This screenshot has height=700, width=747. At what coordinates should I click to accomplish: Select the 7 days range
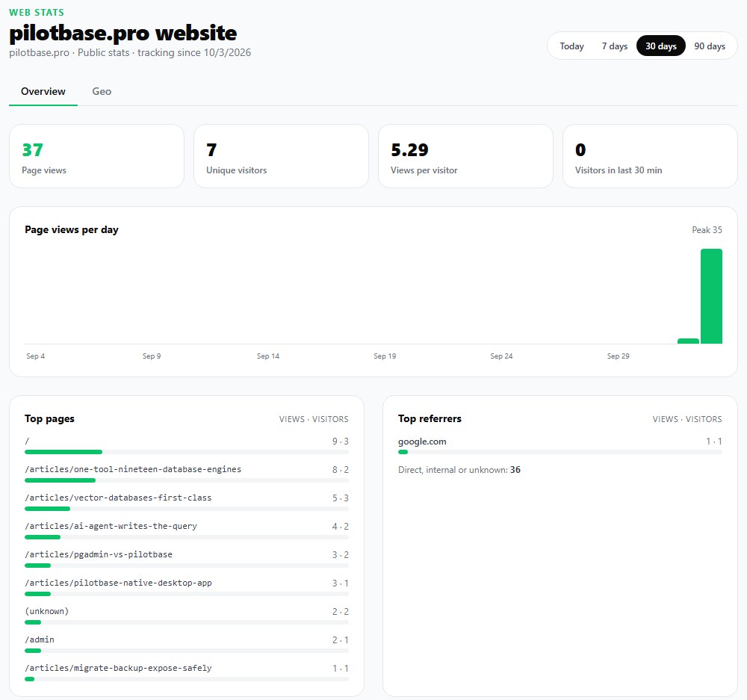[x=614, y=46]
